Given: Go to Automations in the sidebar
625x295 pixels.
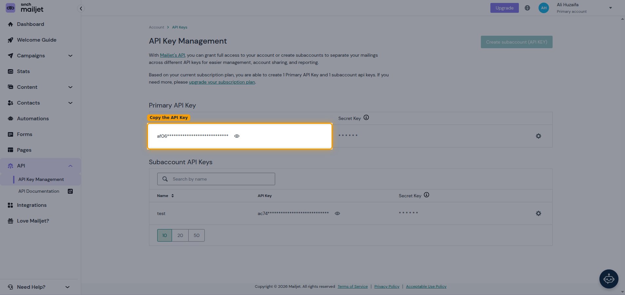Looking at the screenshot, I should pyautogui.click(x=33, y=119).
